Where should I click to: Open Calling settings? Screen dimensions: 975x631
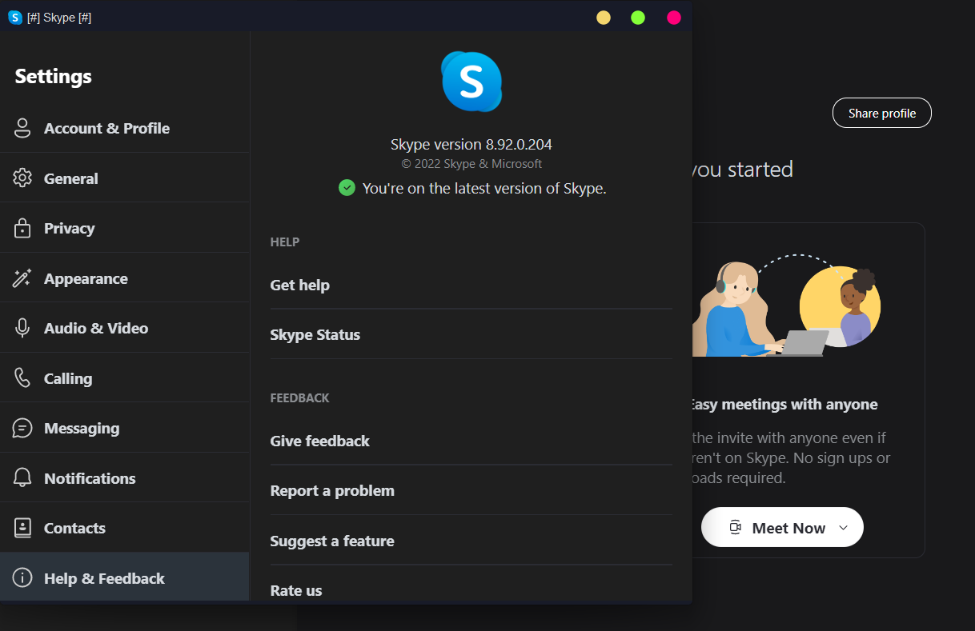(x=125, y=378)
